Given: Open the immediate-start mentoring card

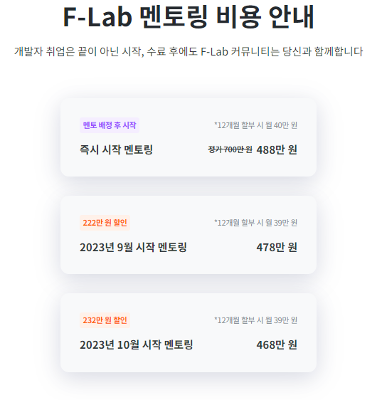Looking at the screenshot, I should [189, 137].
